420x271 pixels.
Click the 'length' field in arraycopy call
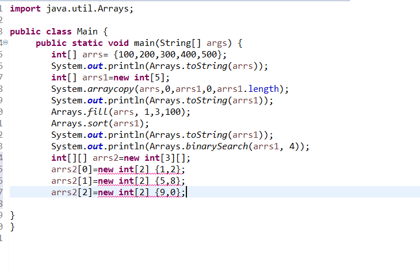tap(264, 89)
